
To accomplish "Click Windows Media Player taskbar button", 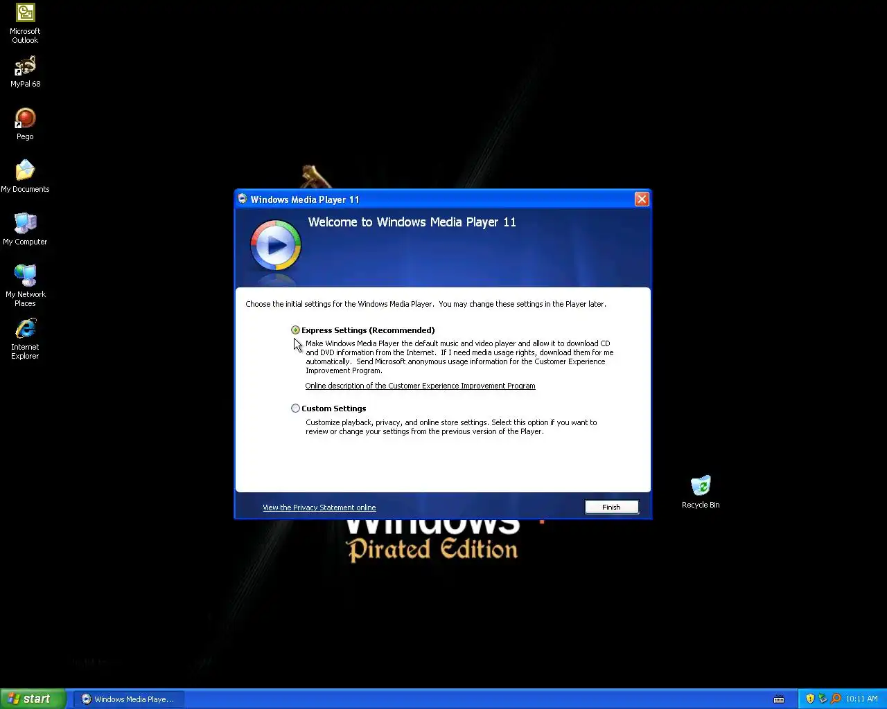I will (x=128, y=699).
